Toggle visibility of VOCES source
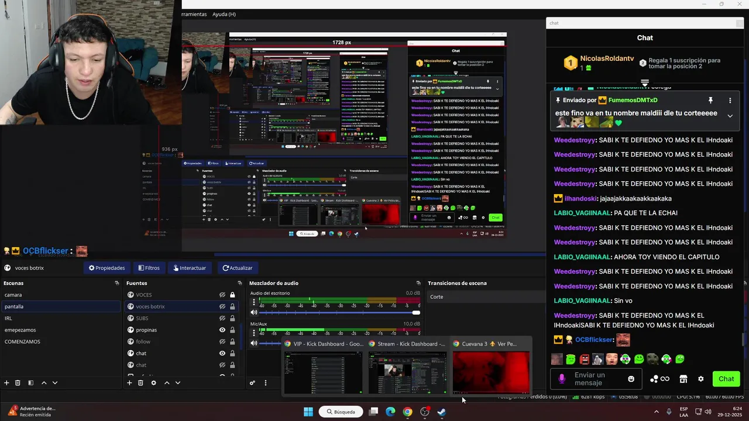This screenshot has width=749, height=421. (x=222, y=295)
